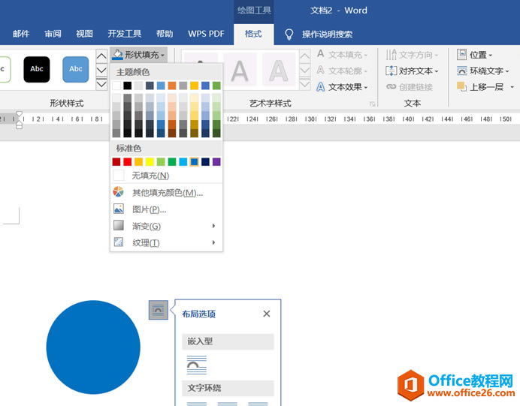Go to the previous row of shape styles
The image size is (520, 406).
[x=101, y=56]
